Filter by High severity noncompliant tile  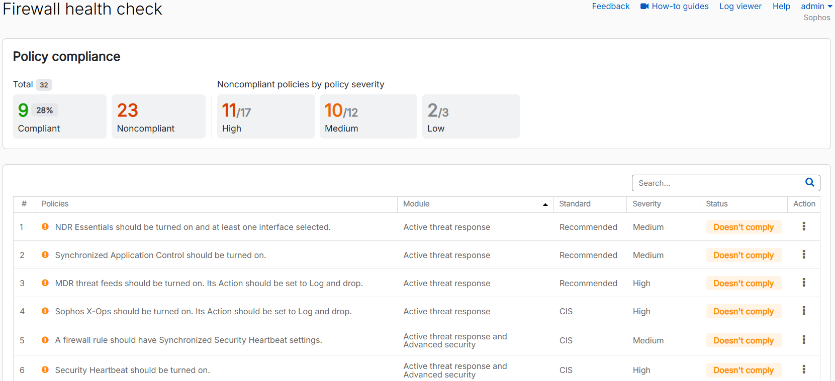point(265,116)
